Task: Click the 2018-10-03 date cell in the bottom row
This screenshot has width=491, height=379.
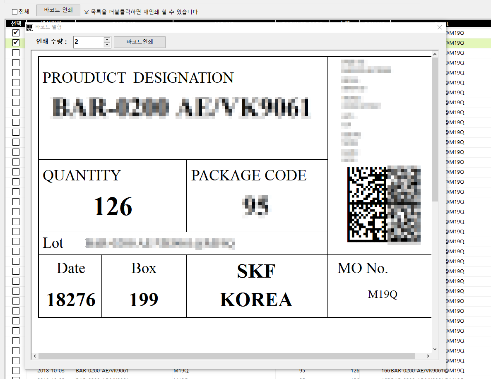Action: (x=51, y=371)
